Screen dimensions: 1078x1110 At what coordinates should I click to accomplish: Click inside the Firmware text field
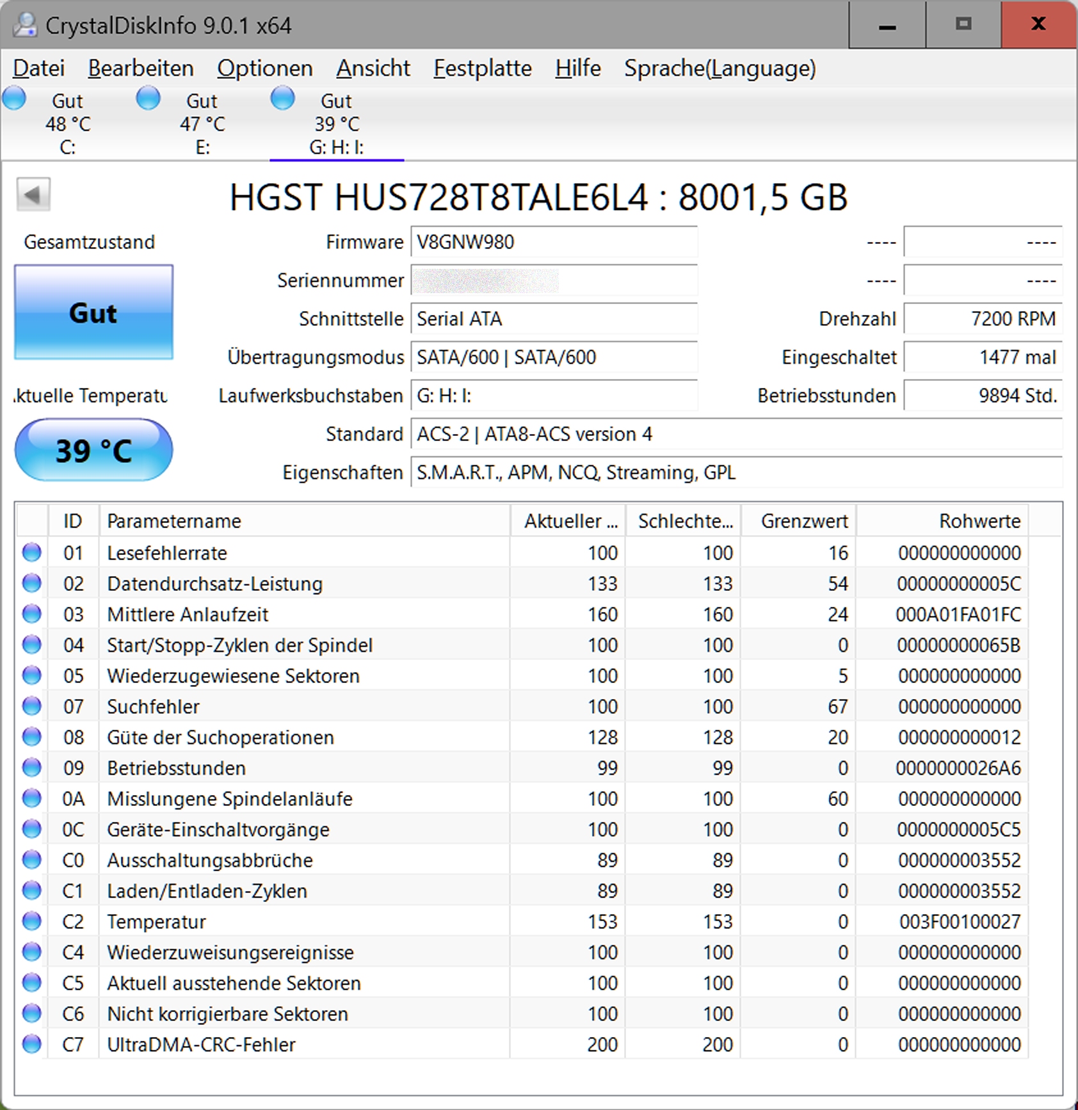click(x=554, y=242)
